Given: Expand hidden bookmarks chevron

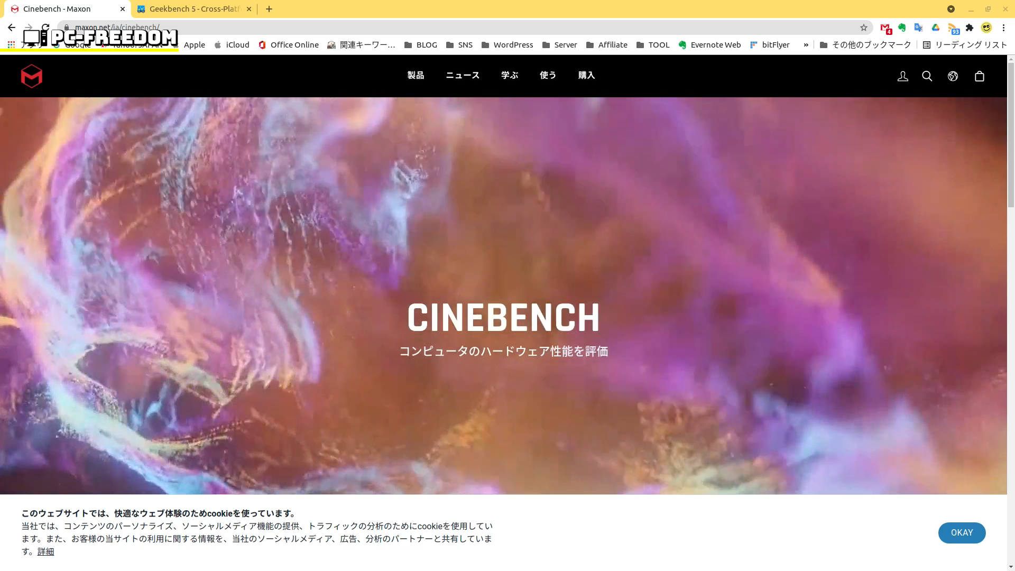Looking at the screenshot, I should [806, 45].
